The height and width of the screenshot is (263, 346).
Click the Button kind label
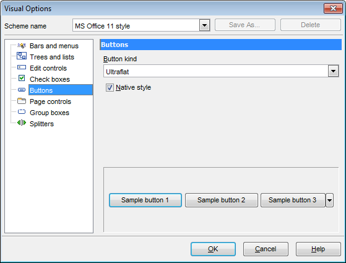pyautogui.click(x=120, y=59)
